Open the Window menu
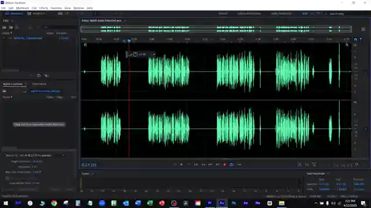The width and height of the screenshot is (371, 208). [x=79, y=8]
